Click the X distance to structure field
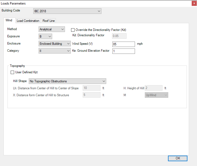 pos(91,95)
